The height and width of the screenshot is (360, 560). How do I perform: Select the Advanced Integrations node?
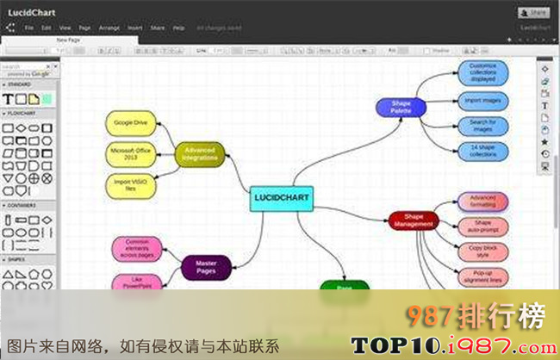pos(200,154)
